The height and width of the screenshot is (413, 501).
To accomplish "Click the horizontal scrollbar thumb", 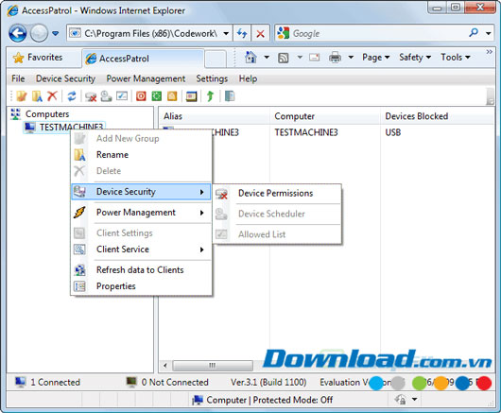I will point(213,366).
